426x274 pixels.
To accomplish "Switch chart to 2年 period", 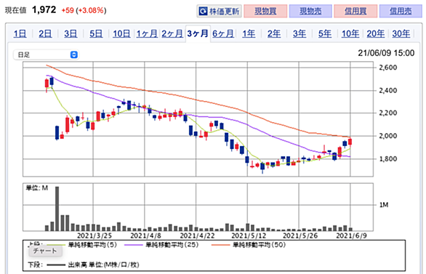I will (x=274, y=34).
